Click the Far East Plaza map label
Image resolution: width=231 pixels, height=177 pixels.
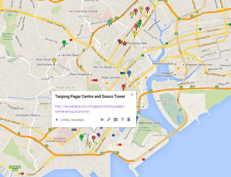click(x=70, y=55)
